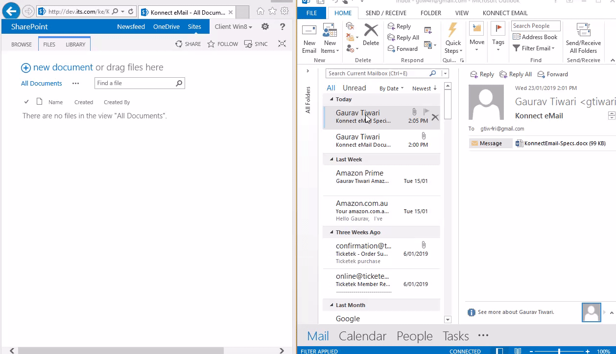Open the LIBRARY tab in SharePoint
The height and width of the screenshot is (354, 616).
(75, 44)
